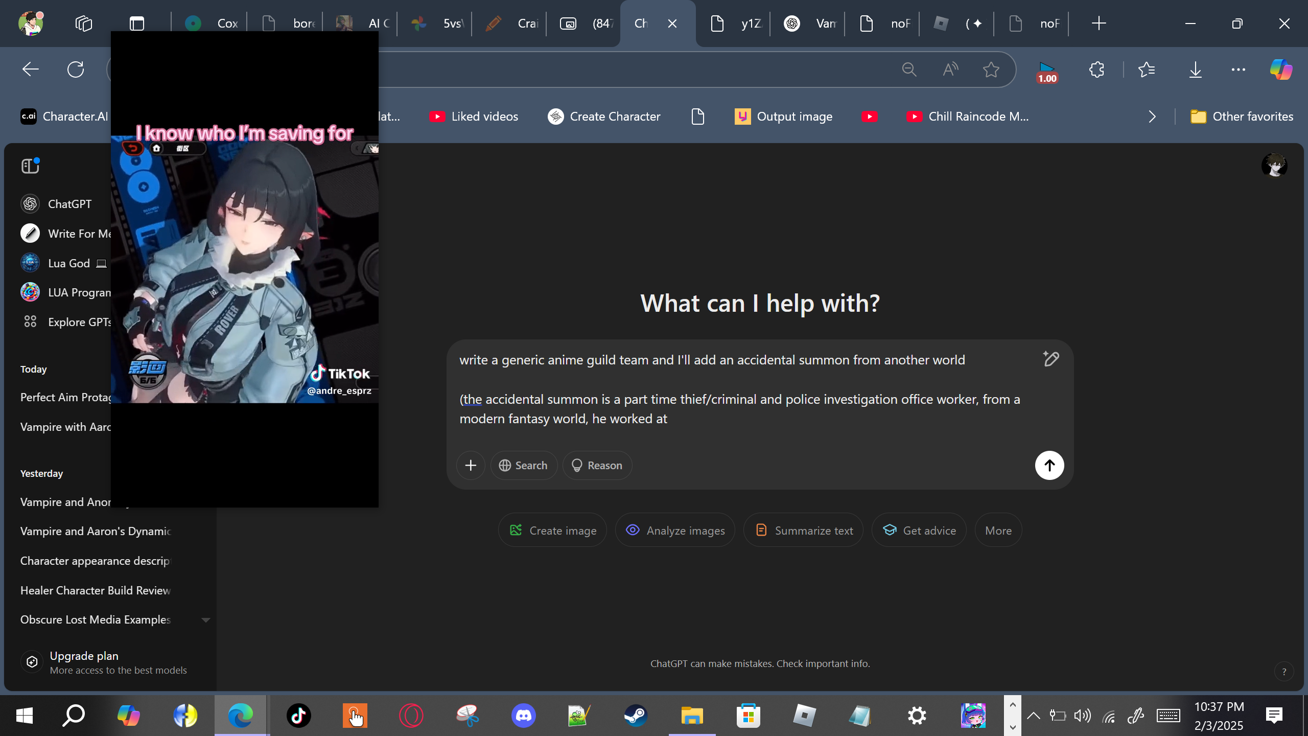The image size is (1308, 736).
Task: Click the canvas edit icon in prompt box
Action: tap(1051, 359)
